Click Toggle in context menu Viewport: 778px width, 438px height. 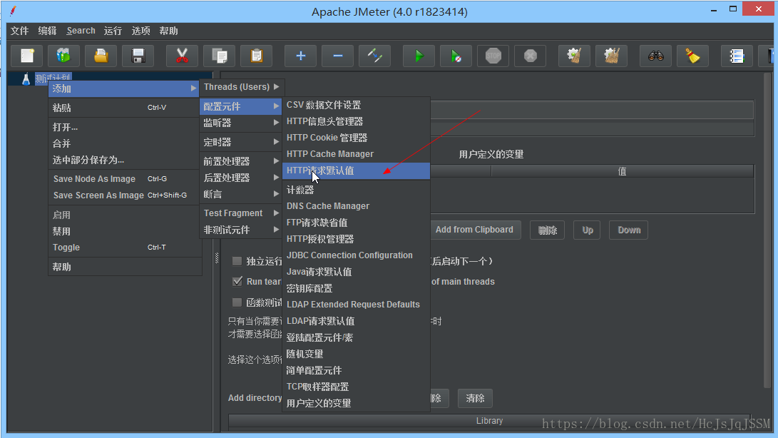[x=125, y=248]
